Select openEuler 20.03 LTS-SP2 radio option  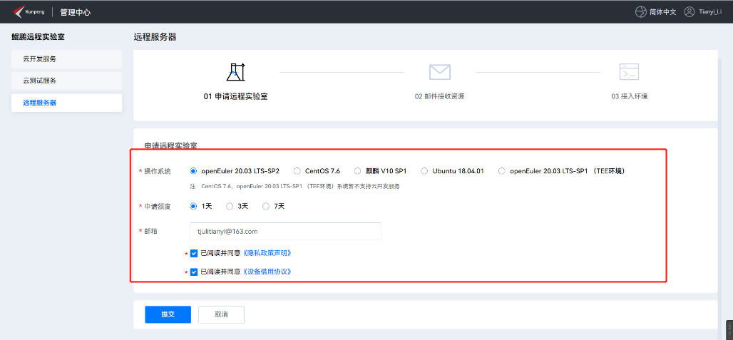click(x=193, y=171)
